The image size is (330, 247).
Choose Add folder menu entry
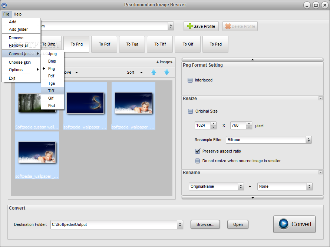point(21,29)
